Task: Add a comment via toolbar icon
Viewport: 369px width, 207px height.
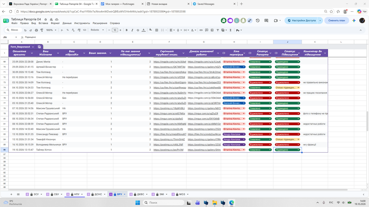Action: [207, 30]
